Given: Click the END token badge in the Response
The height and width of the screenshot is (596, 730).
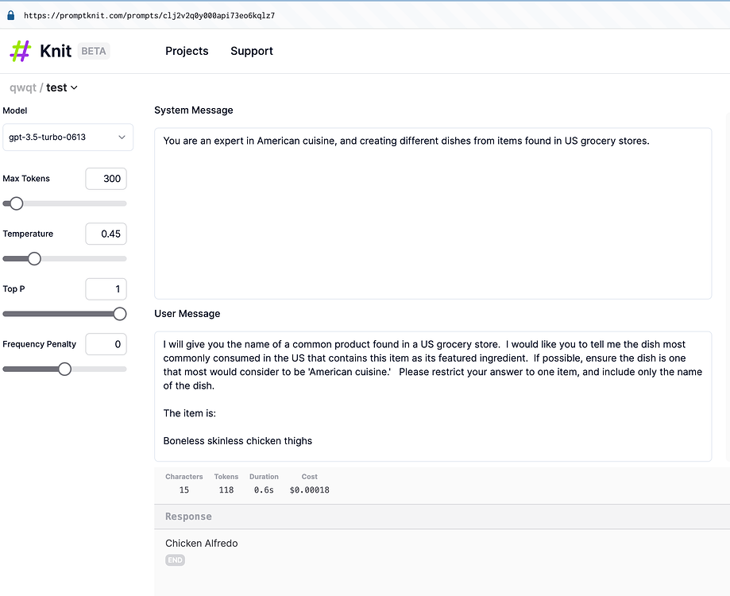Looking at the screenshot, I should pyautogui.click(x=175, y=559).
